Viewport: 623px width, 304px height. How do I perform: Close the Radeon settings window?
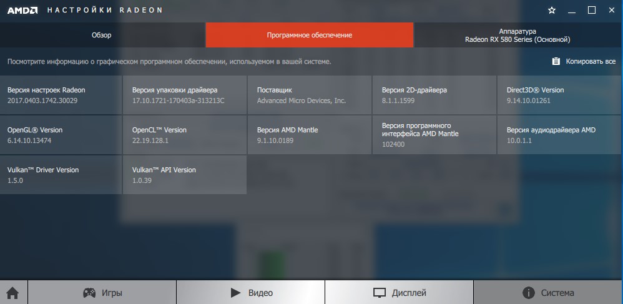(x=612, y=11)
